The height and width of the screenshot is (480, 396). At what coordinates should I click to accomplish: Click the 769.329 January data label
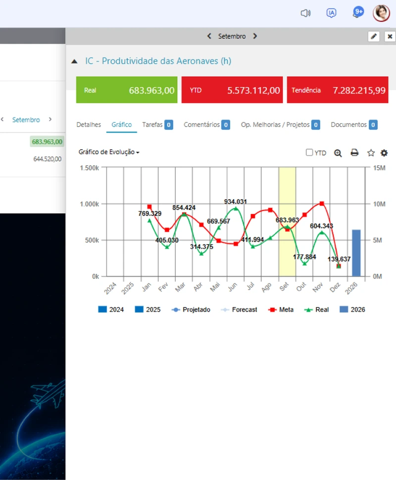tap(149, 213)
